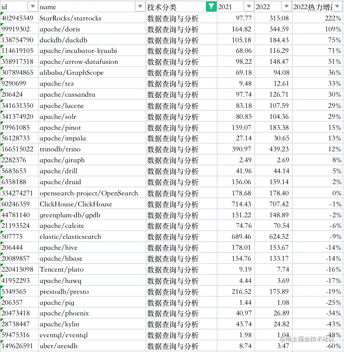Click the 689.46 value cell
This screenshot has width=344, height=352.
pos(236,236)
